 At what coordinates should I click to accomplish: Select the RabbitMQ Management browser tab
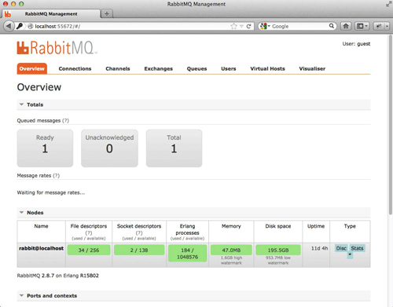pos(51,14)
